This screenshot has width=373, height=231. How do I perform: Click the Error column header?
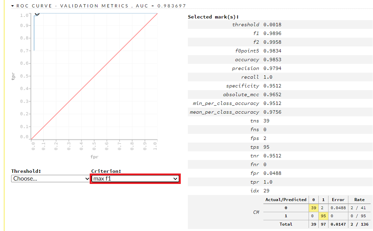(338, 199)
